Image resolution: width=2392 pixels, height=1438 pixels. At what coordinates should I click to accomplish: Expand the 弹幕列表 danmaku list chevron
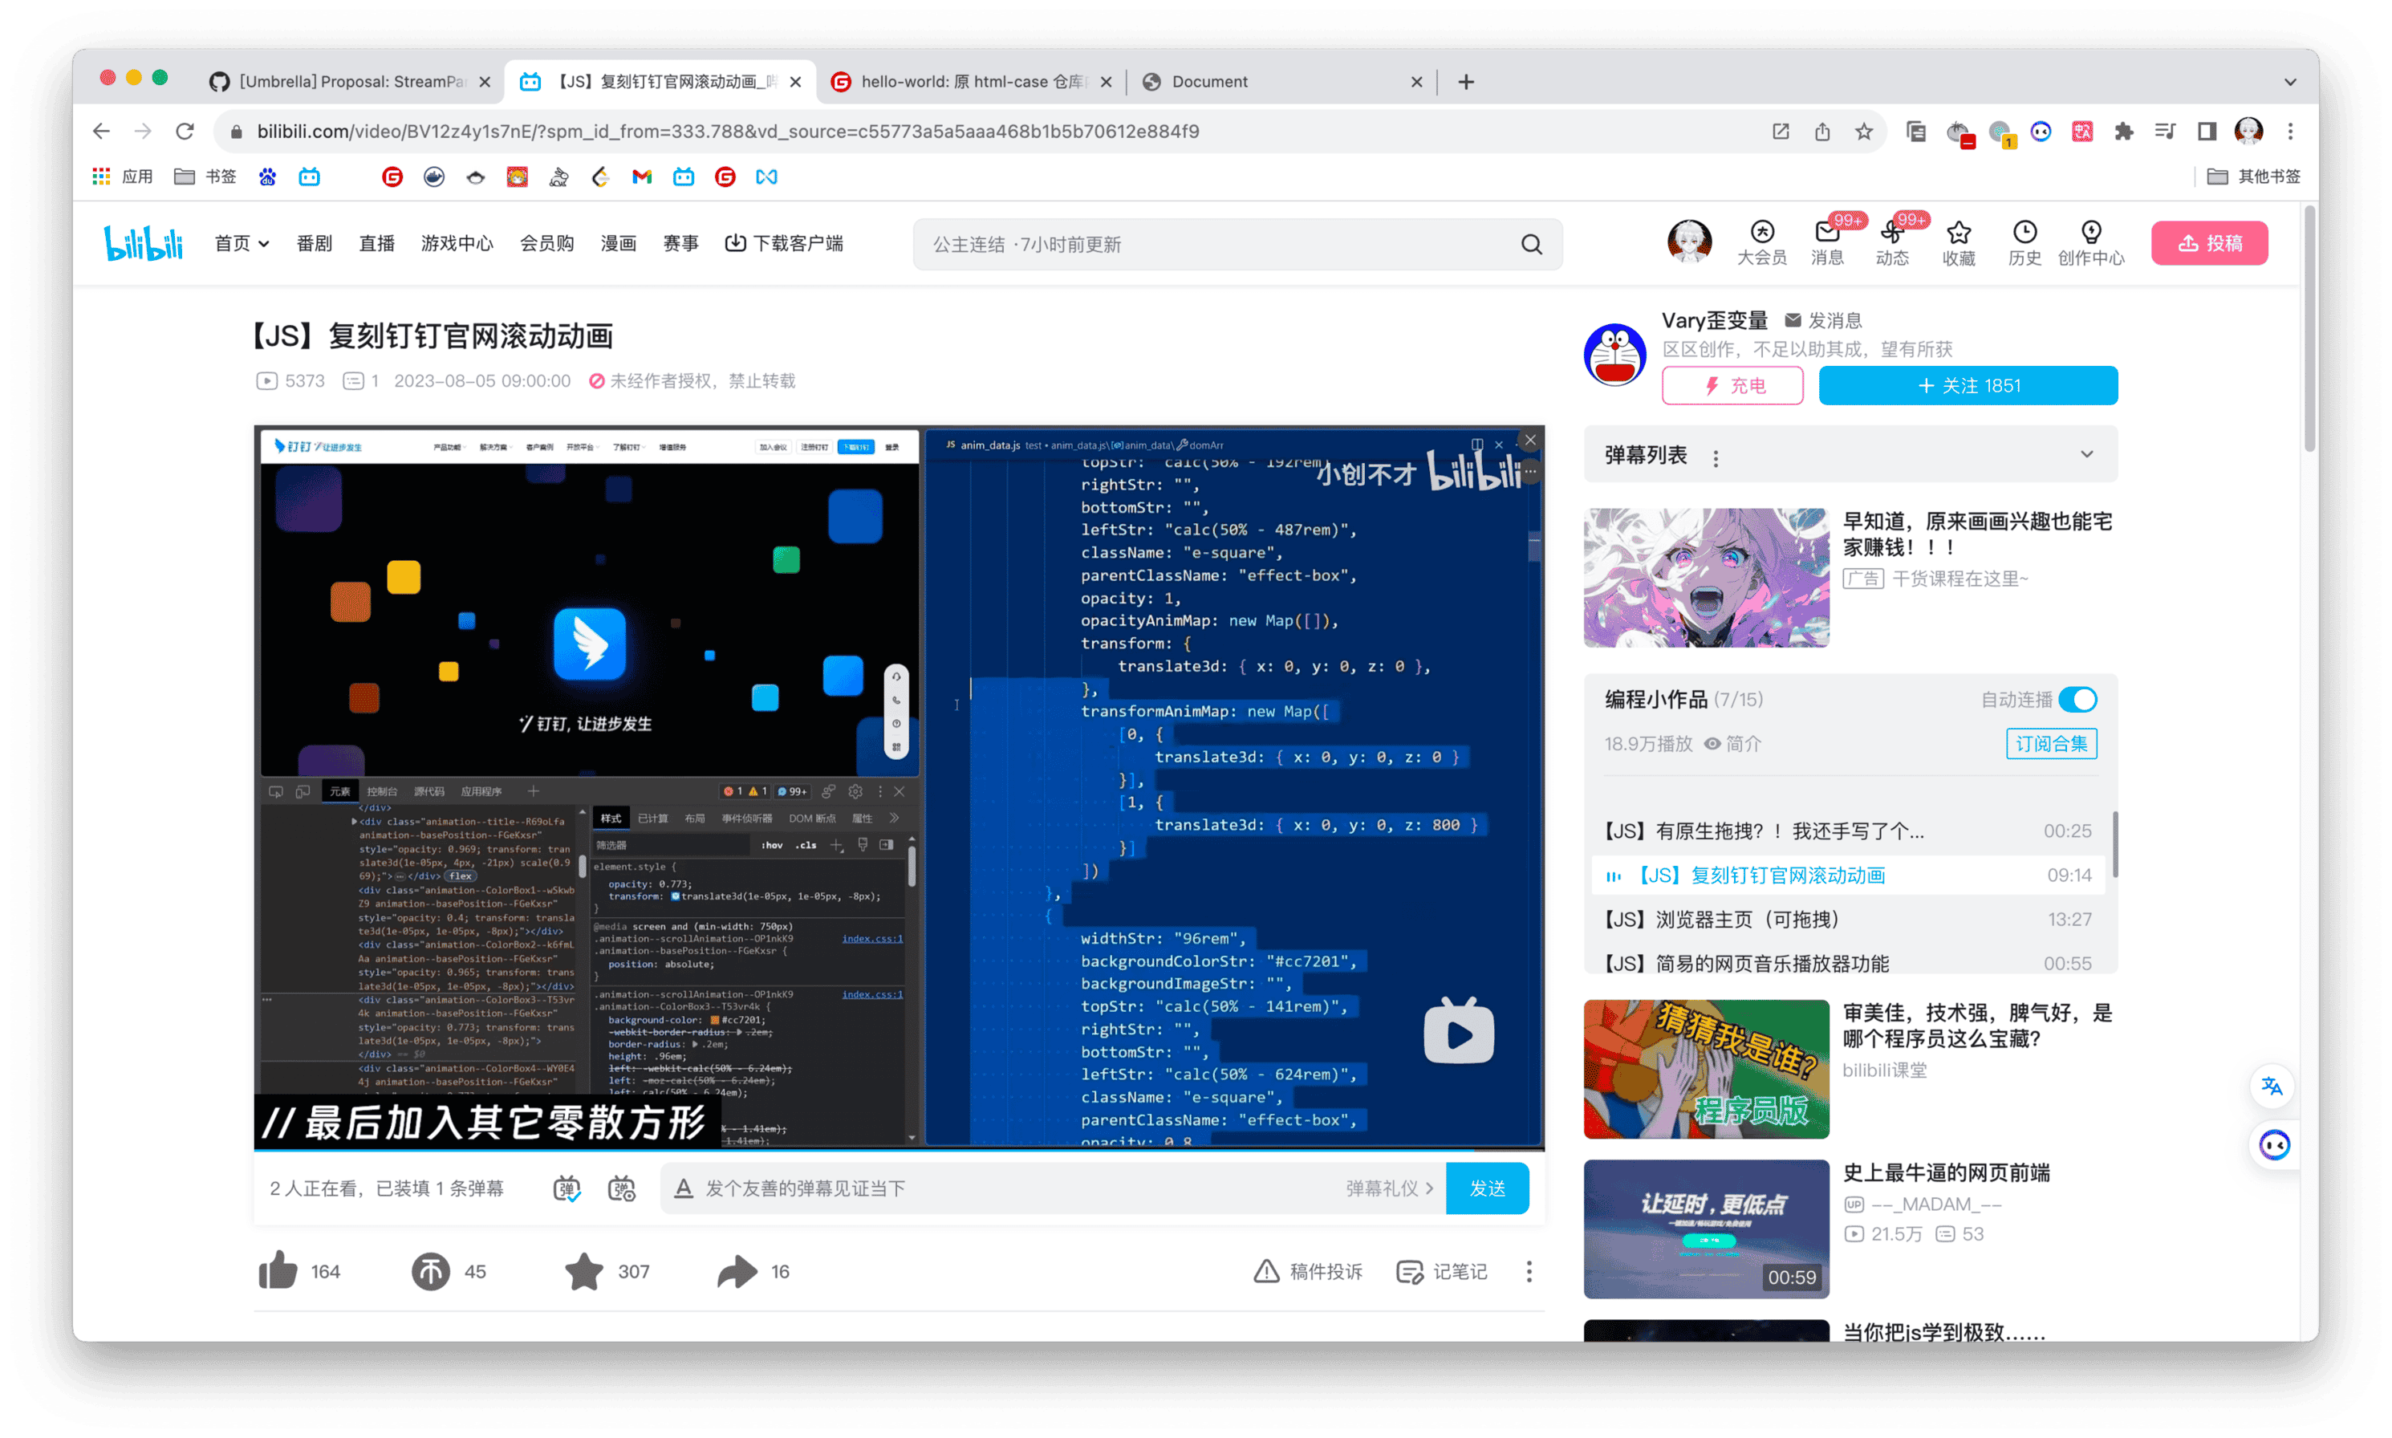[x=2087, y=454]
